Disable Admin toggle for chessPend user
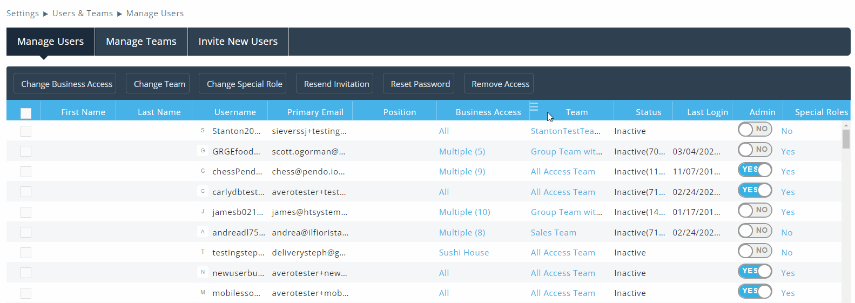855x303 pixels. (x=755, y=170)
